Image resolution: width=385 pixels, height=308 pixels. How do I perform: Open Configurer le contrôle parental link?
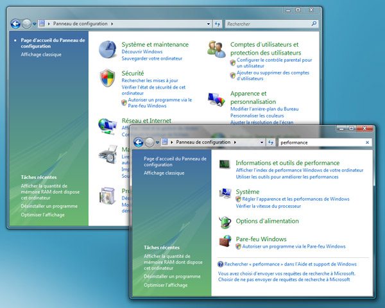coord(274,63)
